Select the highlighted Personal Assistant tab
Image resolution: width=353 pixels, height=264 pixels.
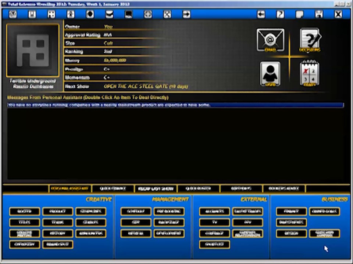click(70, 188)
